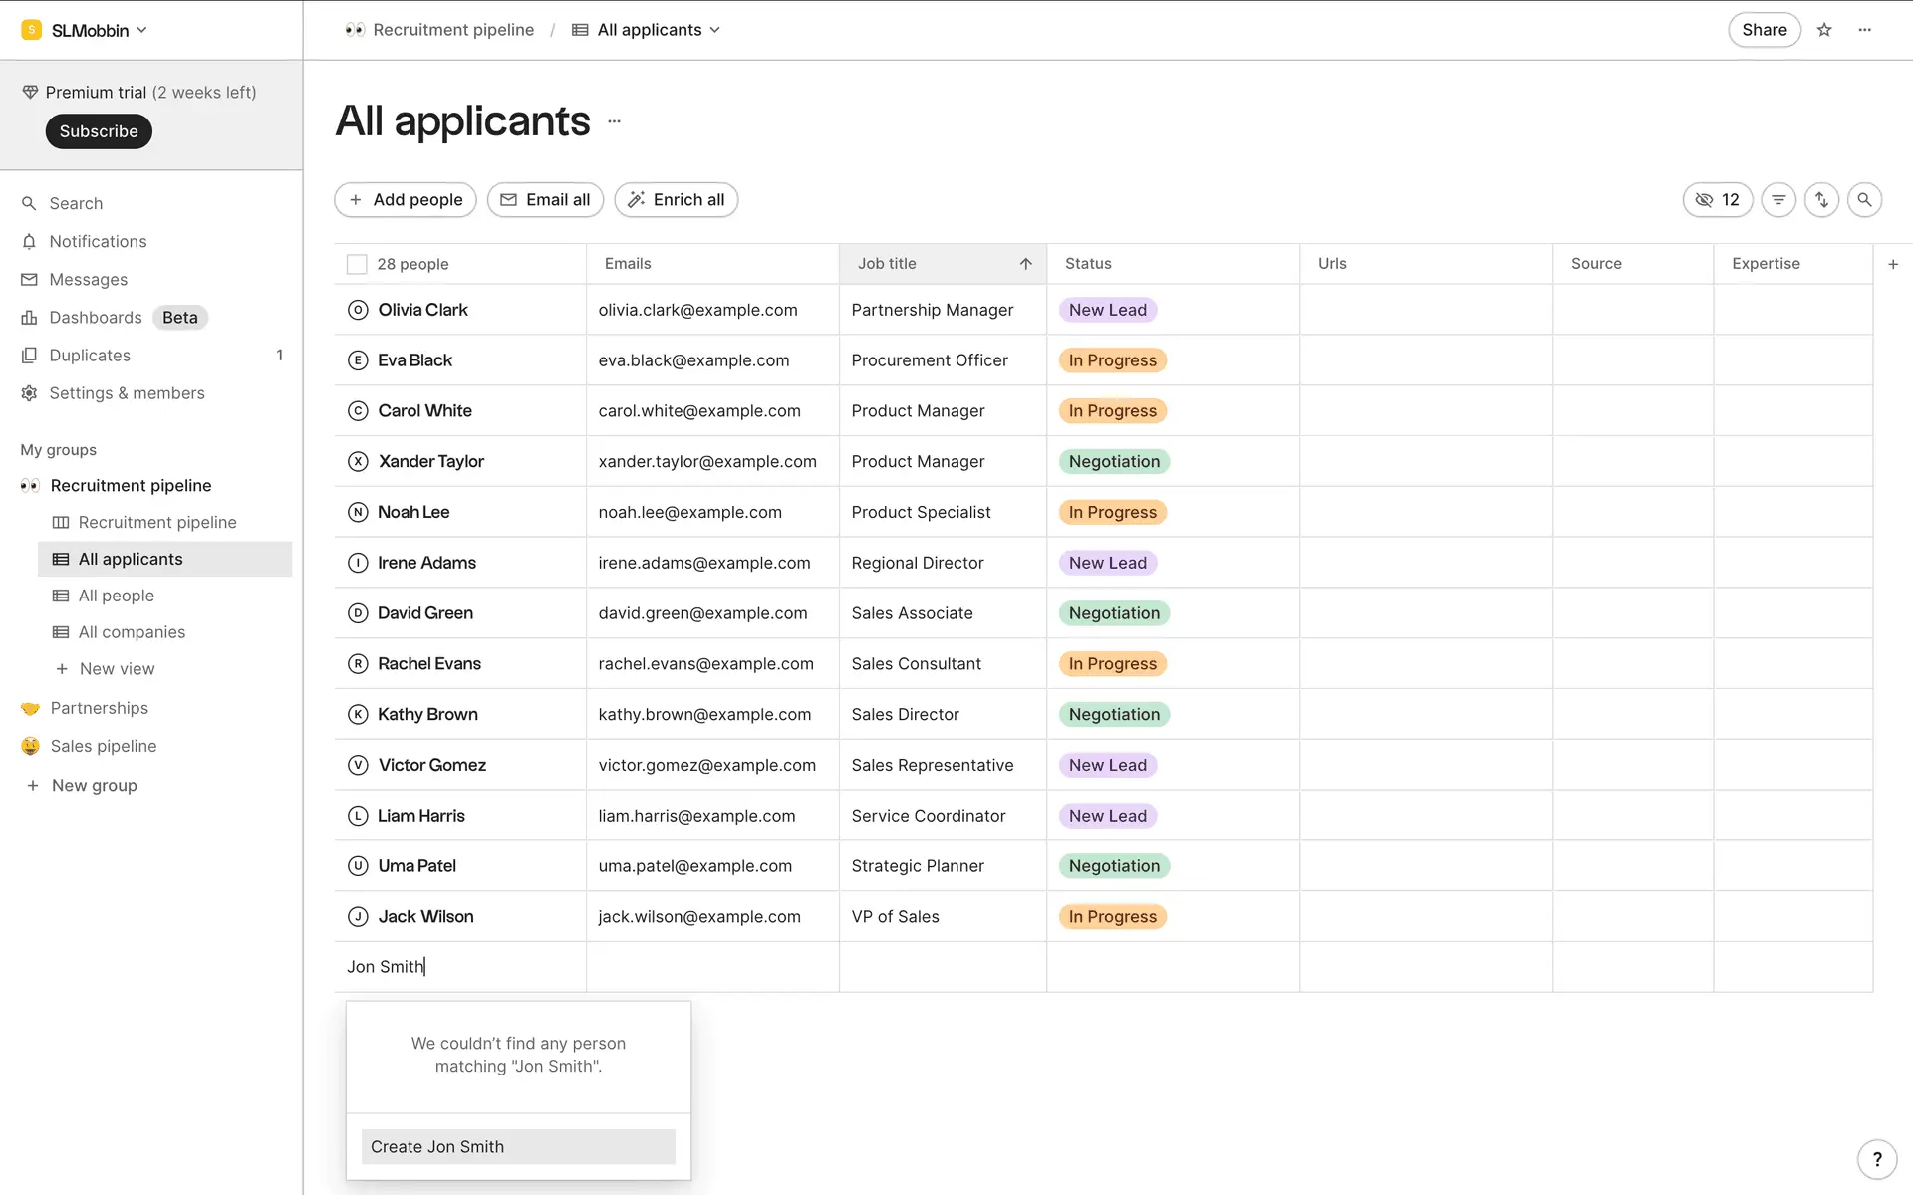
Task: Collapse the Recruitment pipeline group in the sidebar
Action: [x=131, y=486]
